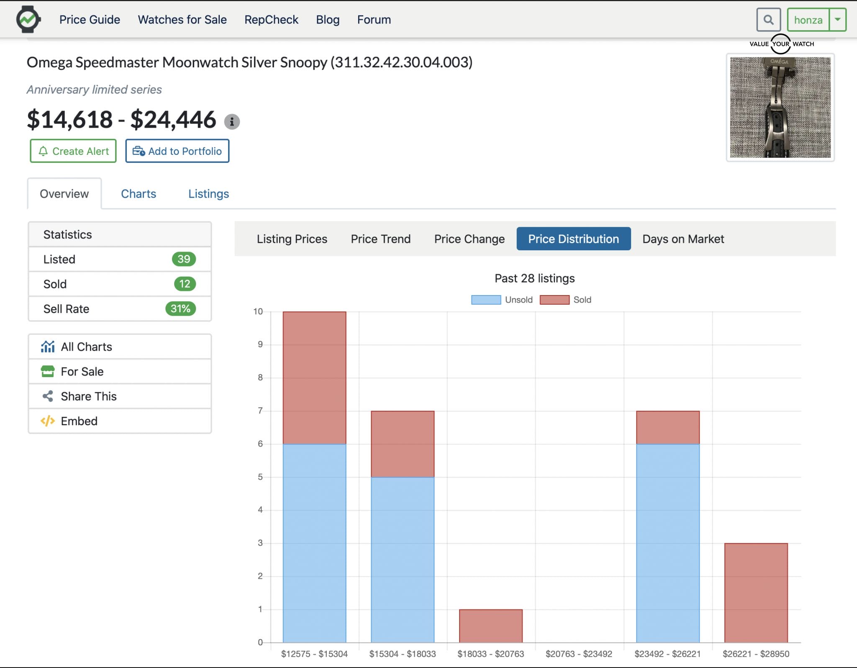Click the All Charts bar-chart icon
The height and width of the screenshot is (668, 857).
pos(48,347)
